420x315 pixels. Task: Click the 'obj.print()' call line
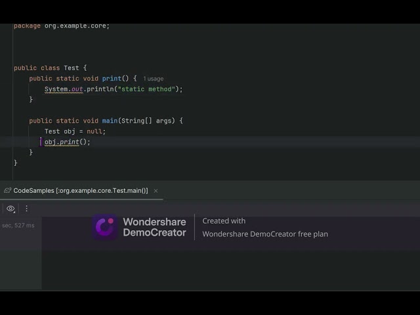[x=67, y=142]
